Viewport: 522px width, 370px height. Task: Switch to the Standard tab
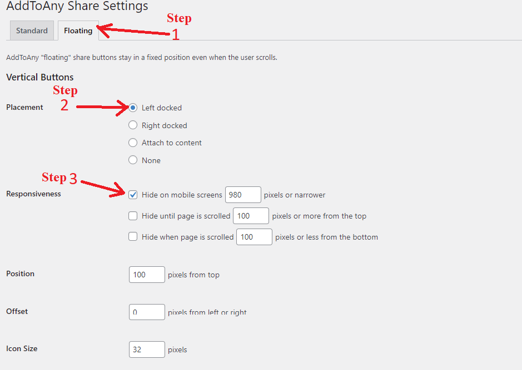[x=32, y=31]
